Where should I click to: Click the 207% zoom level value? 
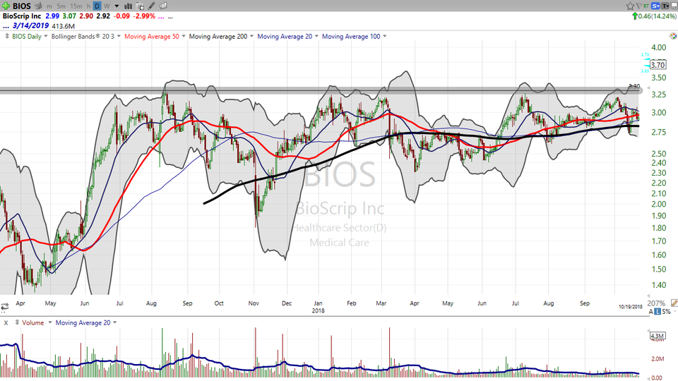click(656, 303)
